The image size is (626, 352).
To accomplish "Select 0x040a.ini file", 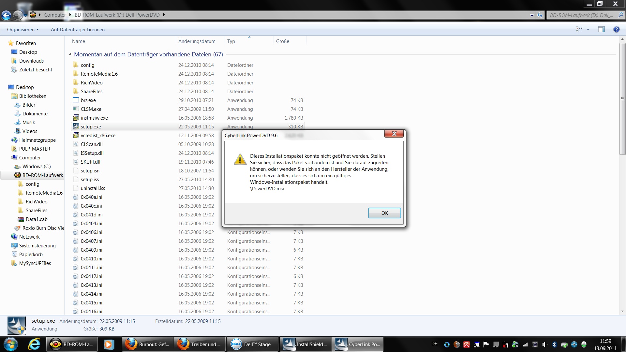I will [x=91, y=197].
